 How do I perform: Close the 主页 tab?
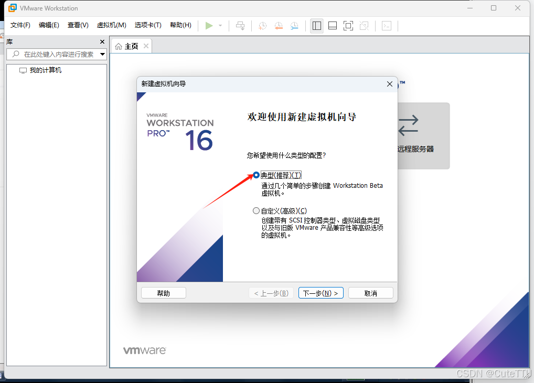click(x=146, y=46)
